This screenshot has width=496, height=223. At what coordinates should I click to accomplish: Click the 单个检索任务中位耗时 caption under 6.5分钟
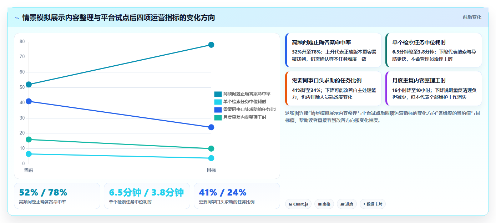click(x=130, y=202)
